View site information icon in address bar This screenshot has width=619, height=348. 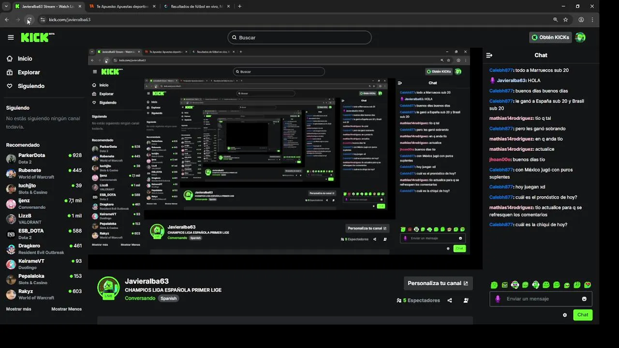[43, 19]
